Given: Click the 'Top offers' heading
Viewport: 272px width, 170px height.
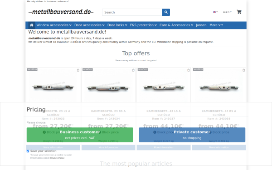Looking at the screenshot, I should click(x=136, y=53).
